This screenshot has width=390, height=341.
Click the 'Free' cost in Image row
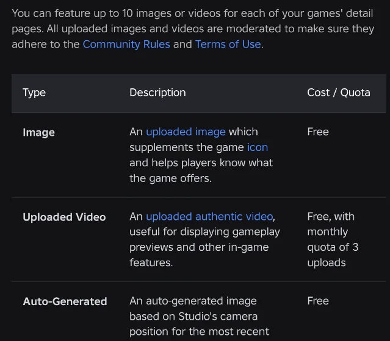pos(318,132)
